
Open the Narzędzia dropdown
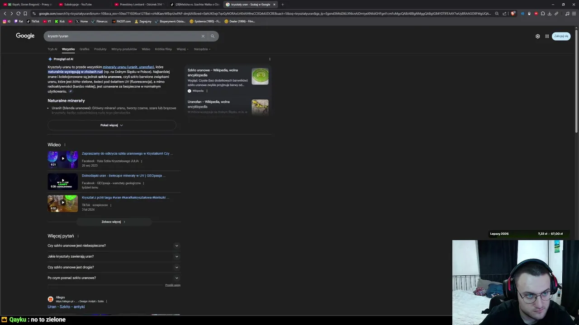coord(202,49)
